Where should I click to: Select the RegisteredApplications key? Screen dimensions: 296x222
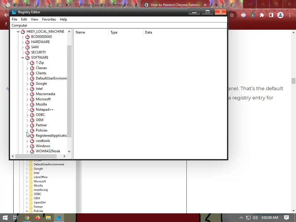51,136
